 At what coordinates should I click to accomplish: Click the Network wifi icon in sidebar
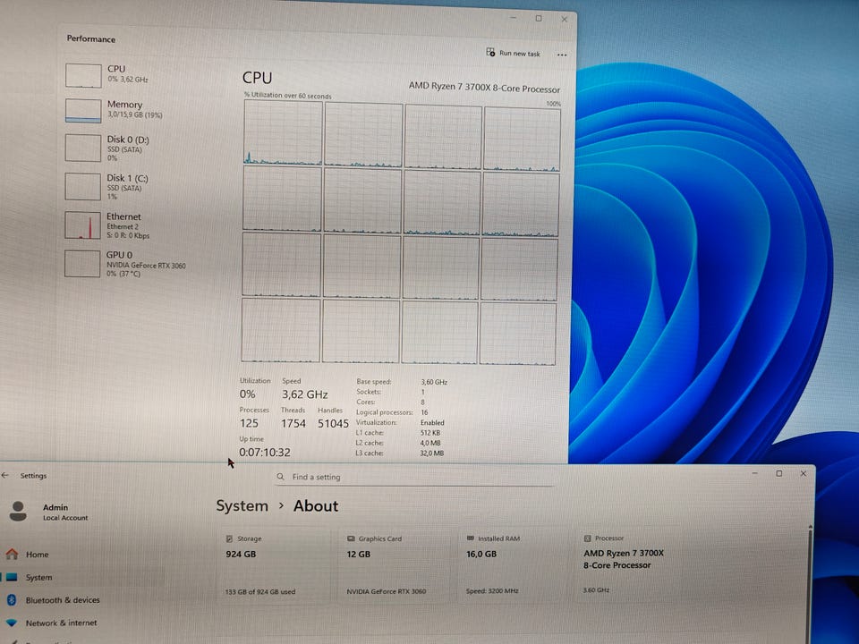(12, 623)
